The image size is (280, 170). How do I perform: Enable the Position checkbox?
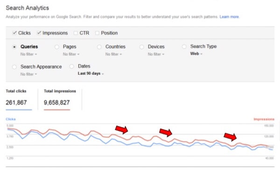point(97,33)
